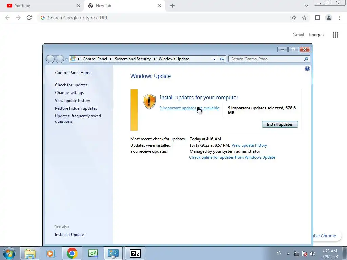Select Control Panel taskbar button
This screenshot has width=347, height=260.
coord(113,253)
